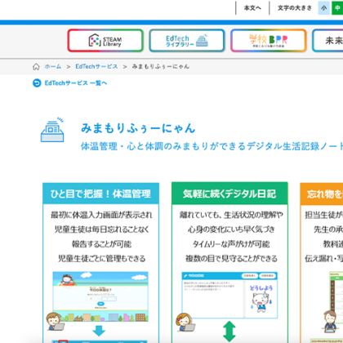Image resolution: width=343 pixels, height=343 pixels.
Task: Click the blue downward arrow icon
Action: click(x=99, y=331)
